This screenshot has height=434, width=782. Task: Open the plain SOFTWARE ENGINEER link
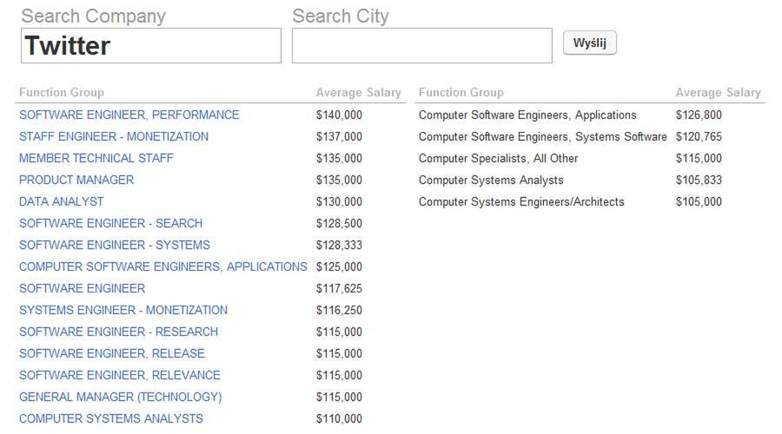pyautogui.click(x=83, y=288)
